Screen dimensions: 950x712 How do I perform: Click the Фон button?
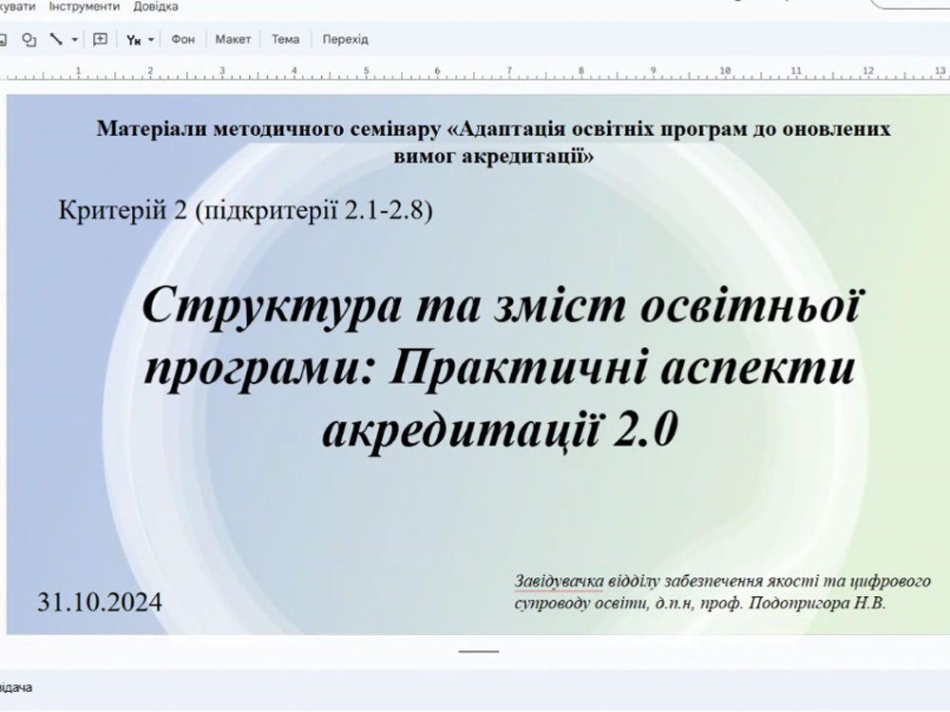coord(182,39)
